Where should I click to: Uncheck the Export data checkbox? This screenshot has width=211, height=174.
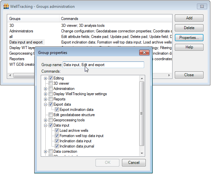pyautogui.click(x=51, y=104)
